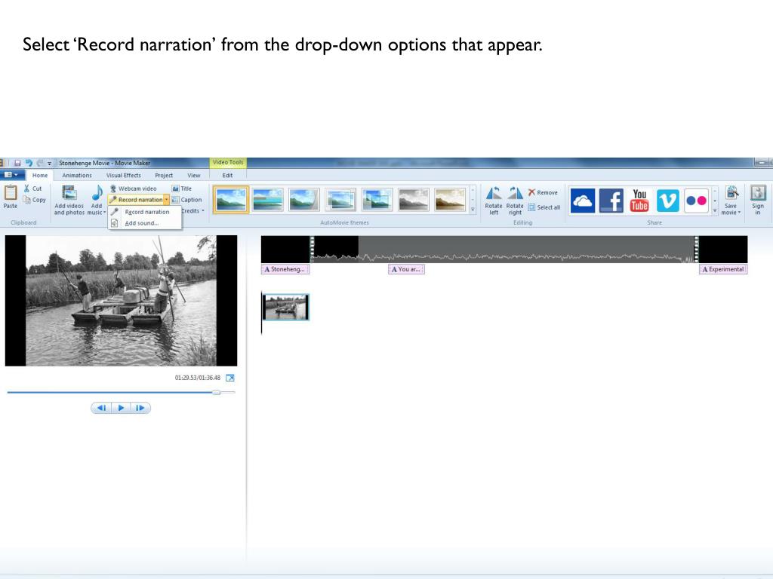
Task: Share the movie on Flickr
Action: click(x=696, y=201)
